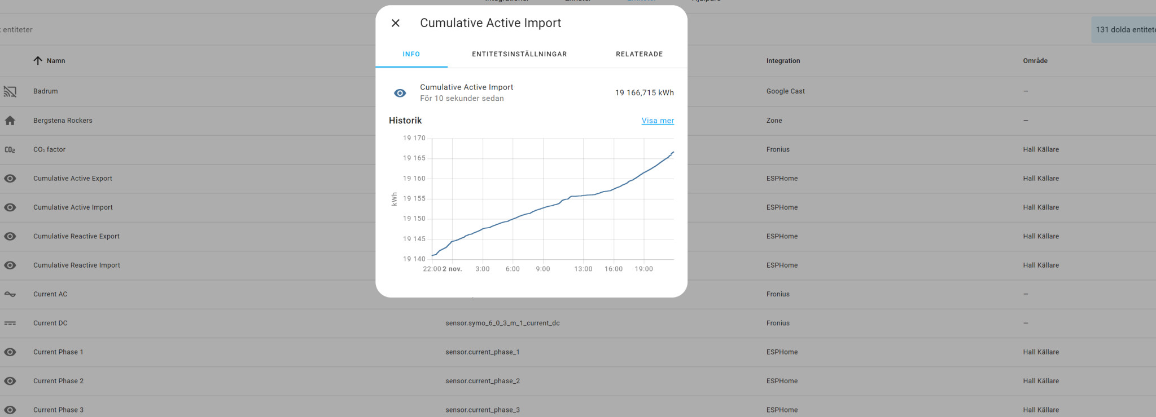Viewport: 1156px width, 417px height.
Task: Click the Bergstena Rockers home icon
Action: click(10, 121)
